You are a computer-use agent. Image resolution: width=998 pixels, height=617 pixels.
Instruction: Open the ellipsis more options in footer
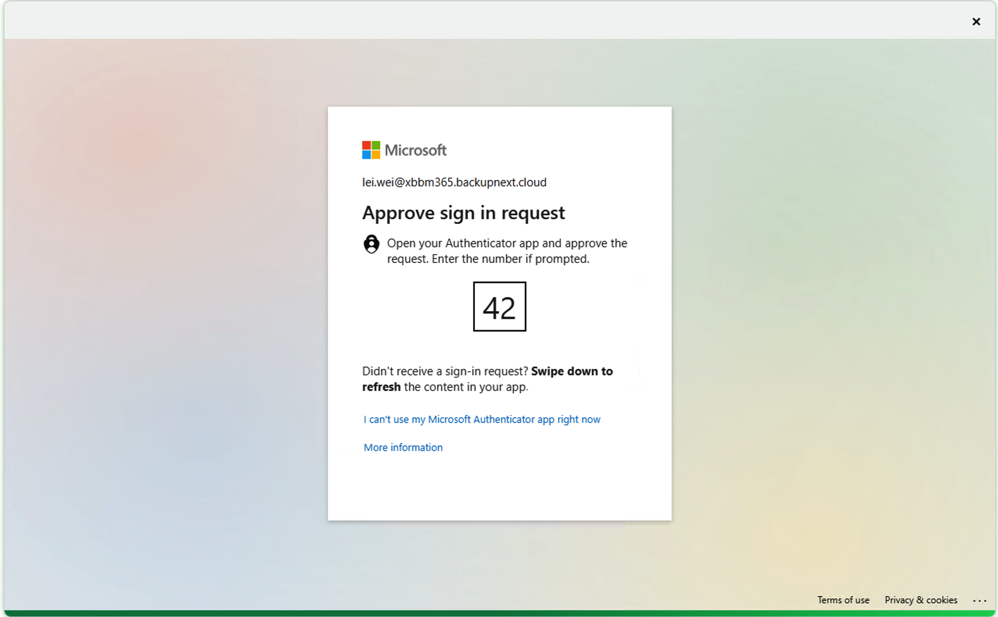point(979,601)
